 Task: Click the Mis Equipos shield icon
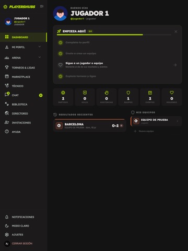tap(133, 112)
